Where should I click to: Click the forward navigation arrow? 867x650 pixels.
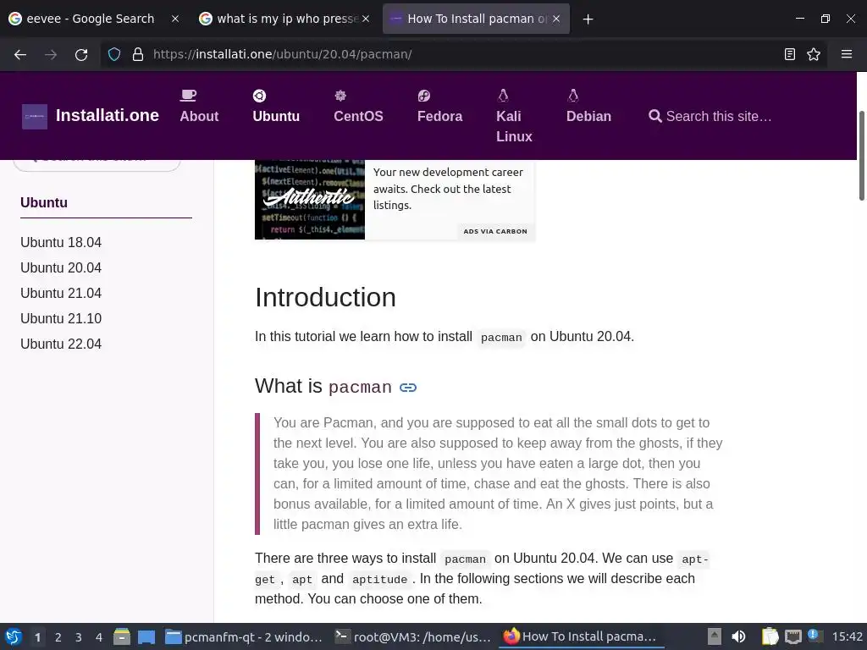point(51,54)
